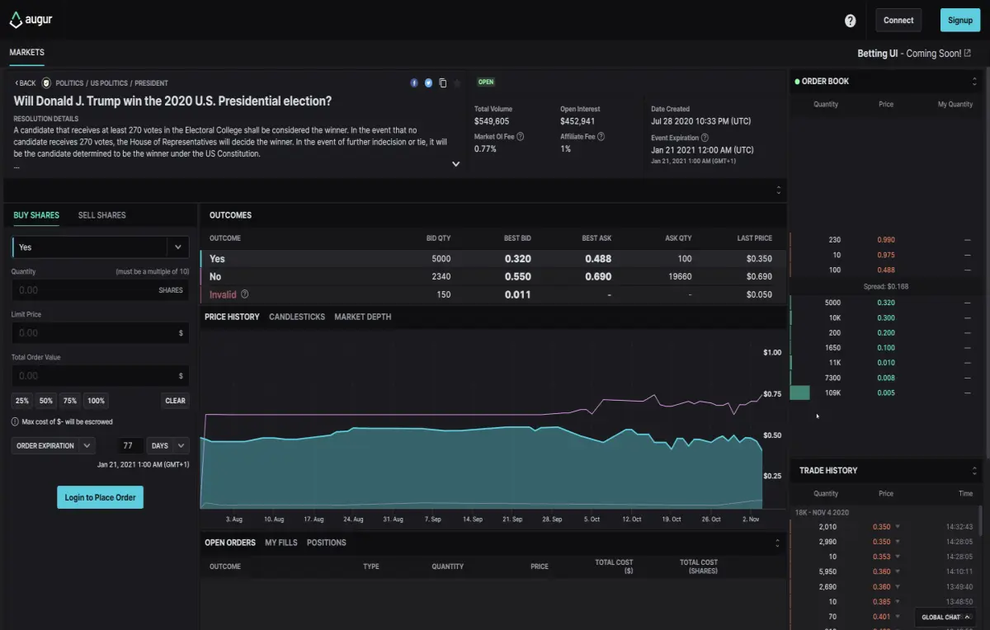The width and height of the screenshot is (990, 630).
Task: Share market on Twitter
Action: tap(428, 83)
